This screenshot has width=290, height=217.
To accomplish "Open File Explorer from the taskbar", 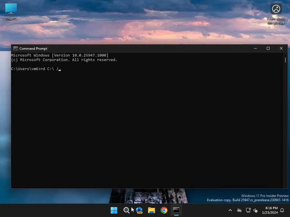I will coord(152,210).
